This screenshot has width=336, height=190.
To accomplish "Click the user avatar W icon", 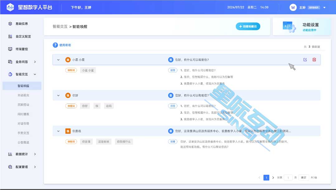I will 293,7.
